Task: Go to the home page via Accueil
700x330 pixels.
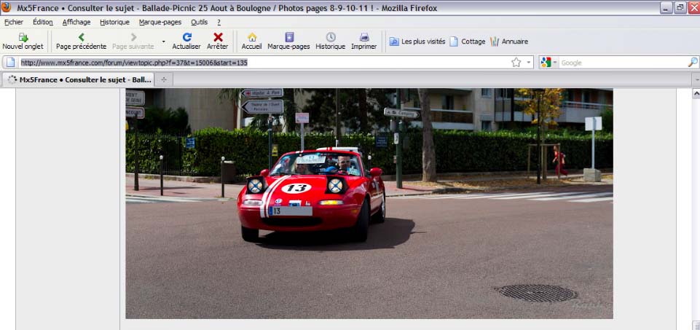Action: pyautogui.click(x=252, y=41)
